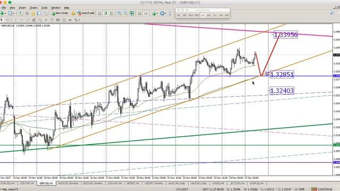Show the Data Window crosshair icon
340x191 pixels.
click(x=27, y=13)
